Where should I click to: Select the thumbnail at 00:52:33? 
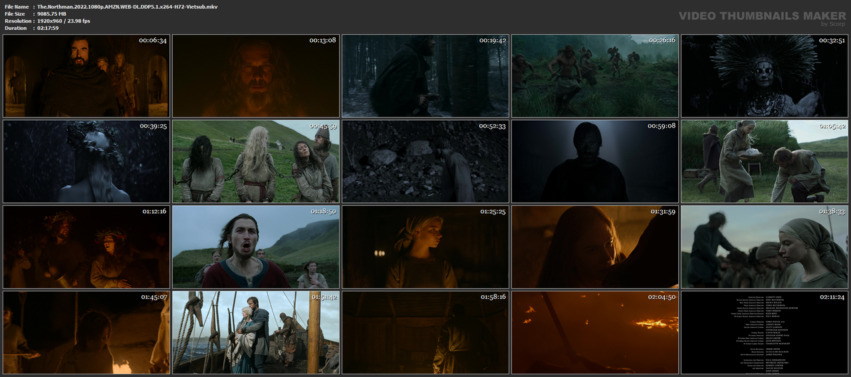(x=425, y=161)
